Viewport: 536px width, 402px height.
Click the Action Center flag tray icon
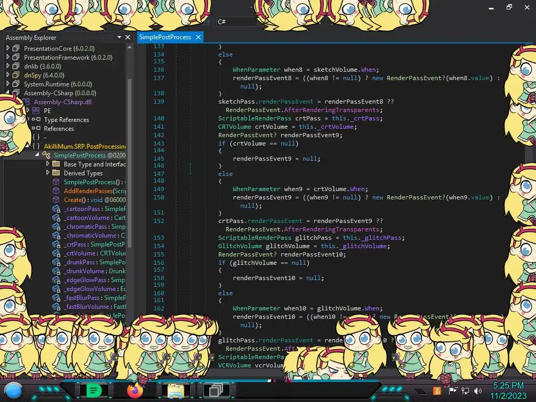click(x=453, y=390)
